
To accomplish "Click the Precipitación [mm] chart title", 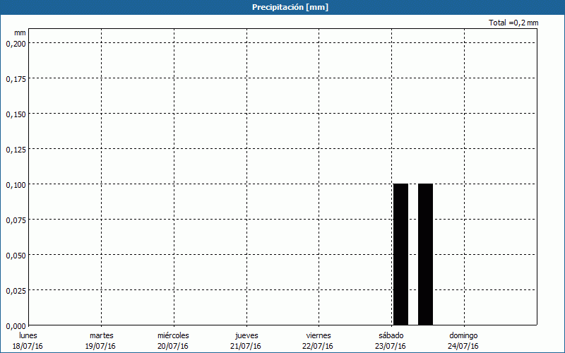I will point(290,7).
